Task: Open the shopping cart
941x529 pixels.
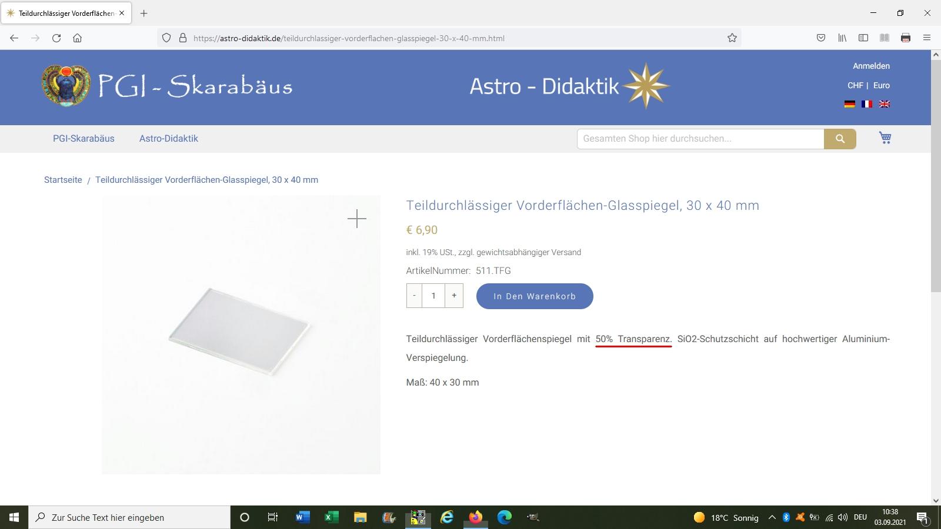Action: coord(885,138)
